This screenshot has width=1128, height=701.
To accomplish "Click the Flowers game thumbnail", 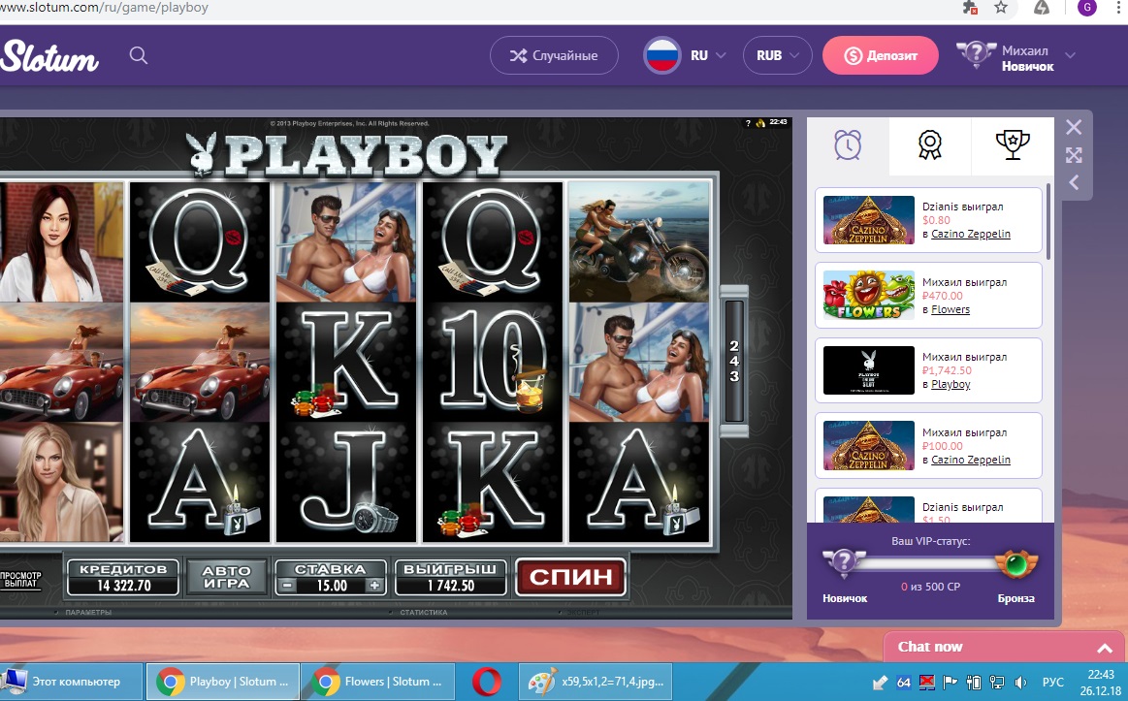I will point(868,295).
